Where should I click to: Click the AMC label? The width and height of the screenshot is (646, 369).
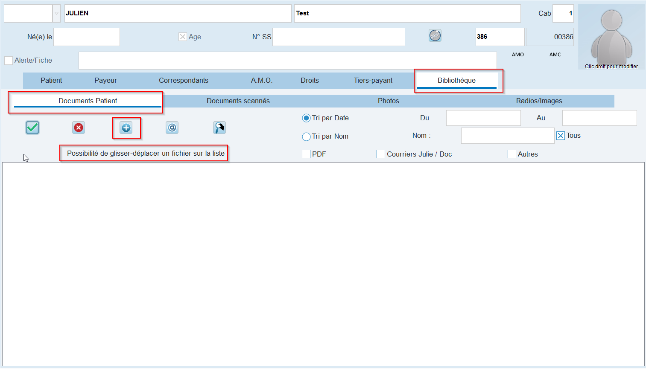coord(555,55)
